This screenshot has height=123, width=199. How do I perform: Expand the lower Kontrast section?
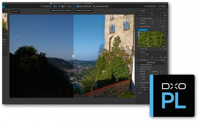(x=137, y=85)
